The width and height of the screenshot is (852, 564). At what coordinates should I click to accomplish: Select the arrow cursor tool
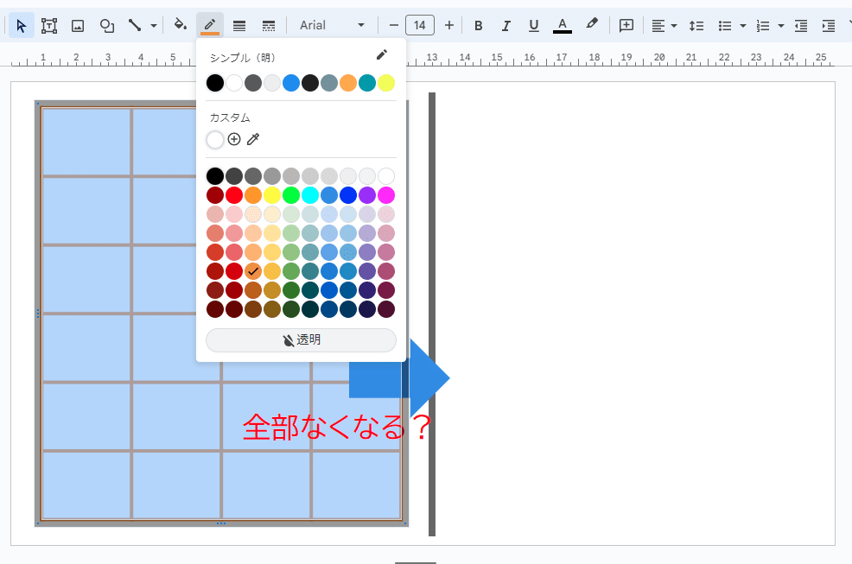click(22, 26)
